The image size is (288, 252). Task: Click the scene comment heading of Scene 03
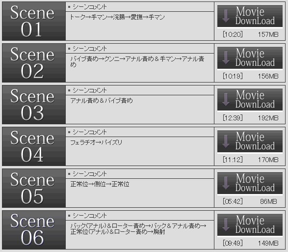[89, 90]
